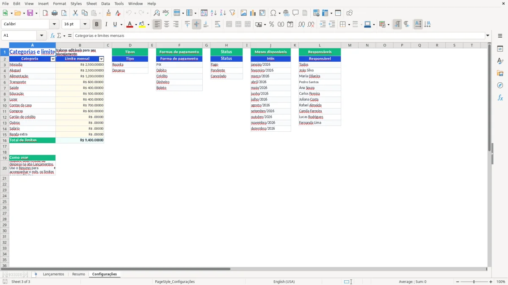Click the zoom slider in status bar
The image size is (508, 285).
click(474, 282)
